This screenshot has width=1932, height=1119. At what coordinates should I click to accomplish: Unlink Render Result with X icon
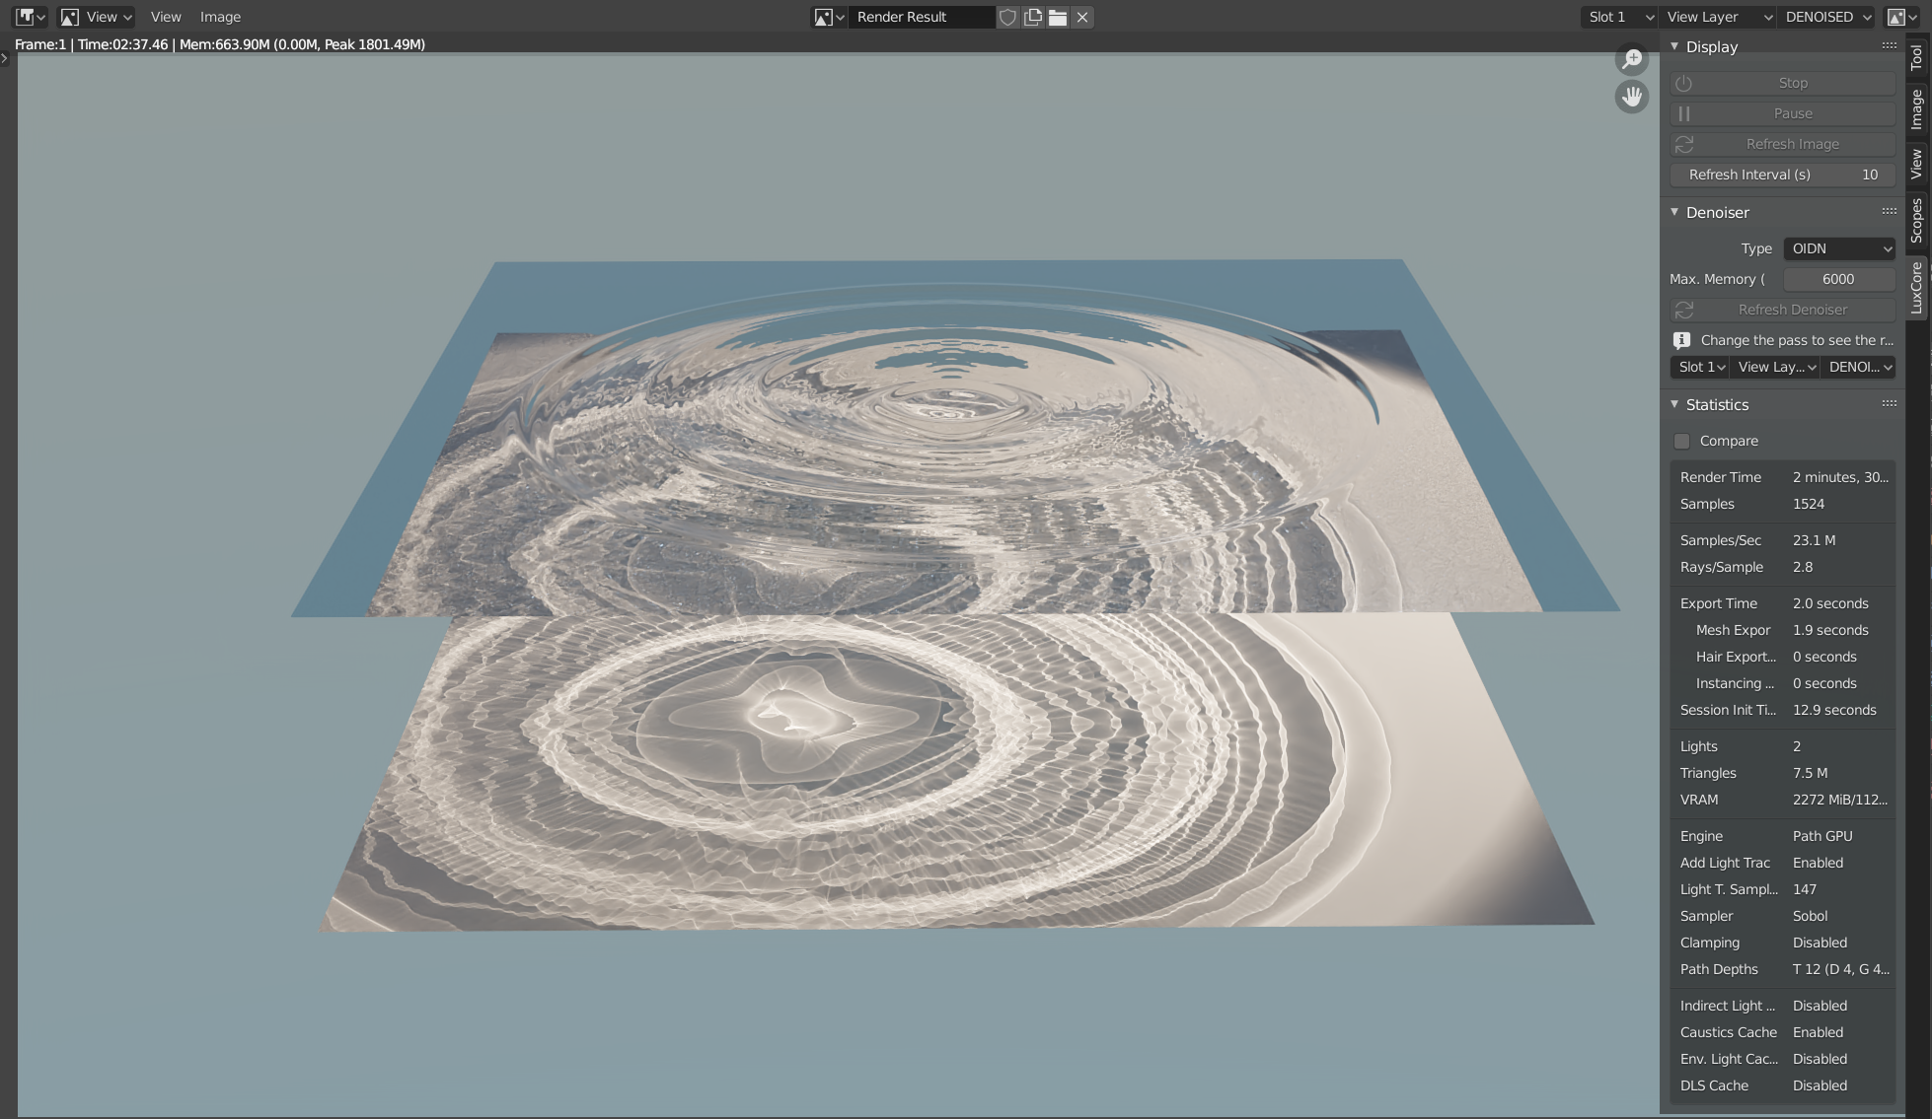click(x=1082, y=17)
